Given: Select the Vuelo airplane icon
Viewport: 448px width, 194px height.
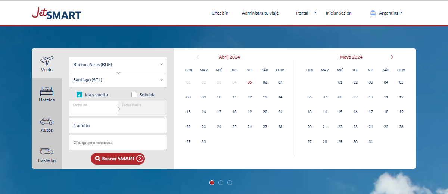Looking at the screenshot, I should (47, 60).
